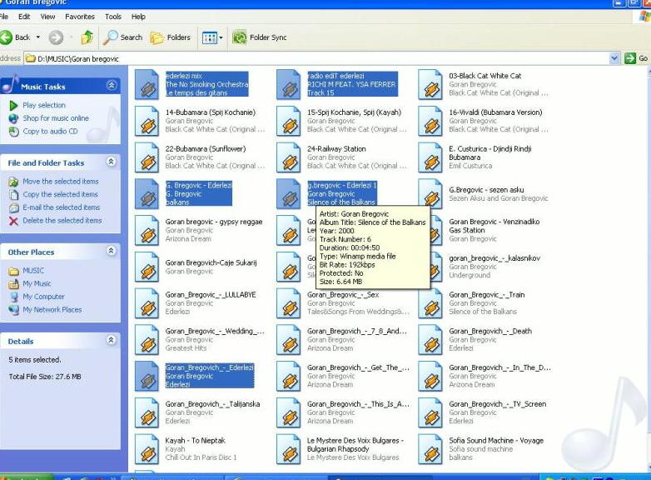The image size is (651, 480).
Task: Click Delete the selected items link
Action: [62, 221]
